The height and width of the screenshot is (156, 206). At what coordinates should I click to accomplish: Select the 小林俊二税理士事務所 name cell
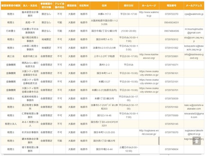click(x=30, y=48)
